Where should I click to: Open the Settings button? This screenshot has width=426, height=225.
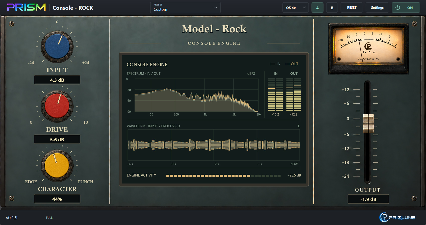click(377, 7)
